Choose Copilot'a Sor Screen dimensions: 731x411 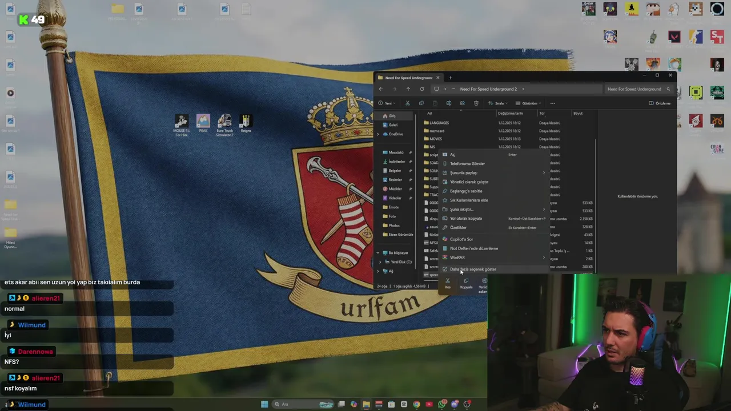click(494, 239)
